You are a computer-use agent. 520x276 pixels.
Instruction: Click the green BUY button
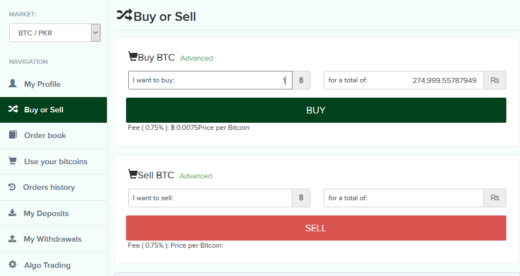tap(316, 110)
